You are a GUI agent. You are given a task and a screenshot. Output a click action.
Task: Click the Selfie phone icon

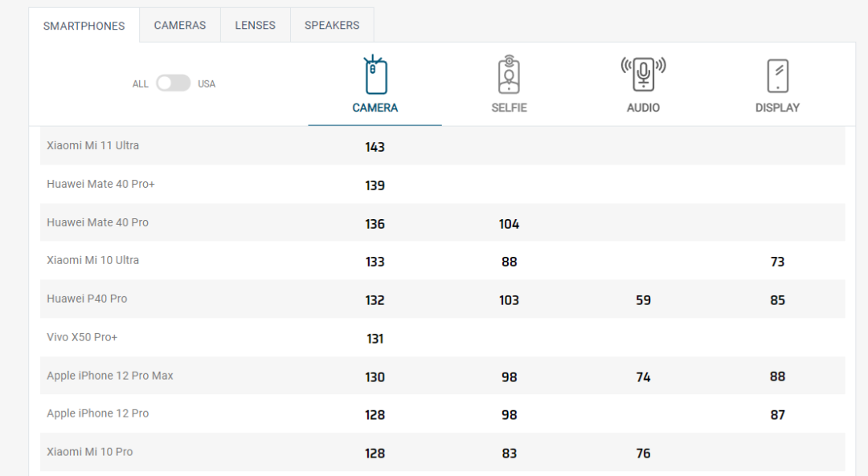509,75
